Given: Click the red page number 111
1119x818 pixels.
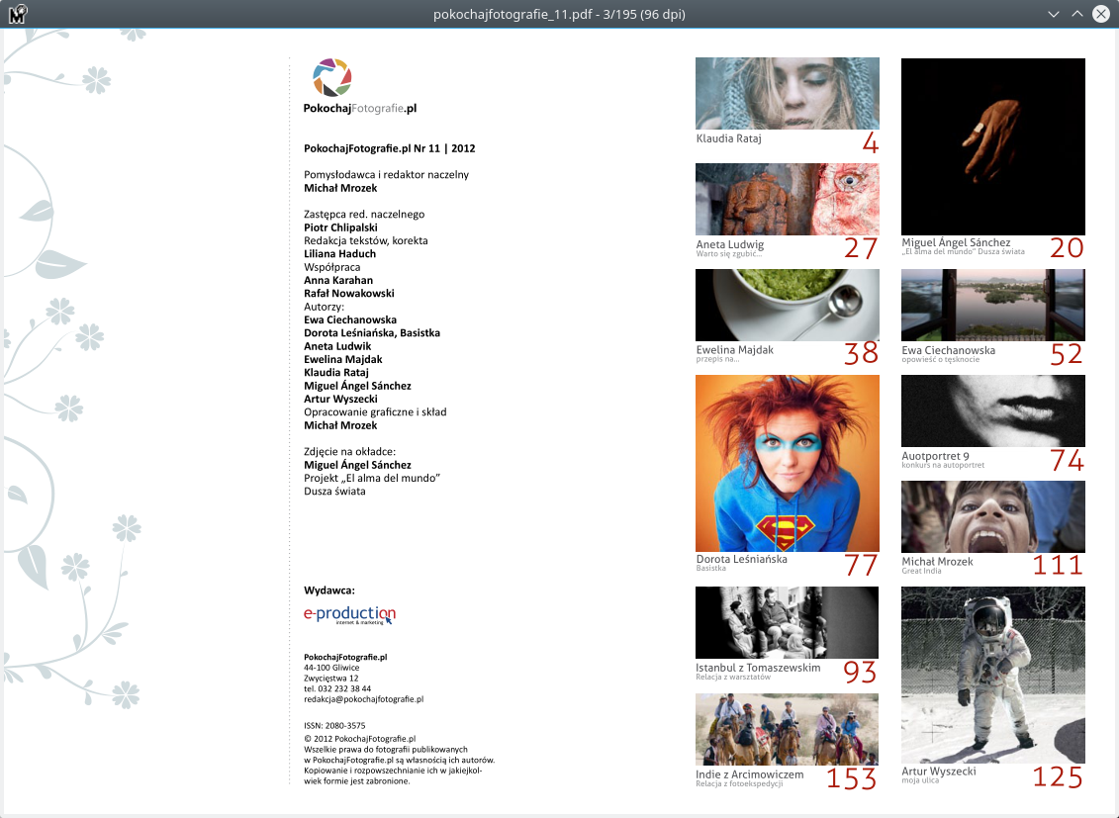Looking at the screenshot, I should (x=1058, y=565).
